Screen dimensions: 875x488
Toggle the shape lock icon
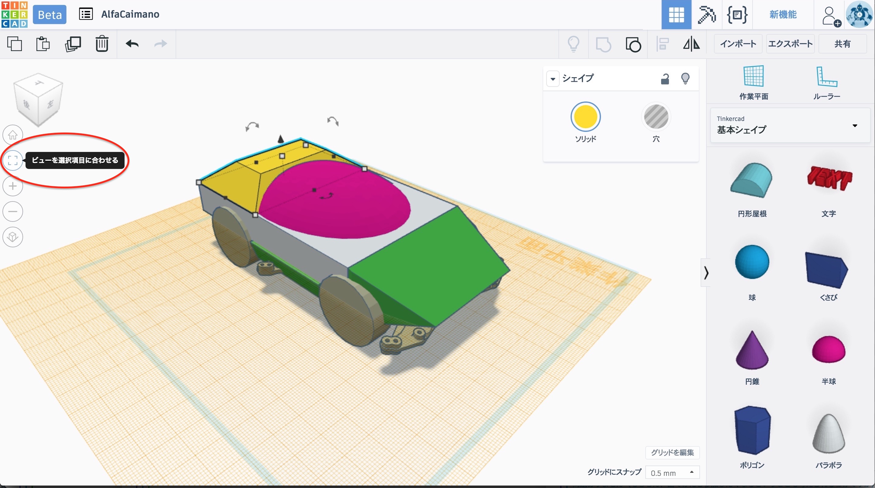(665, 79)
